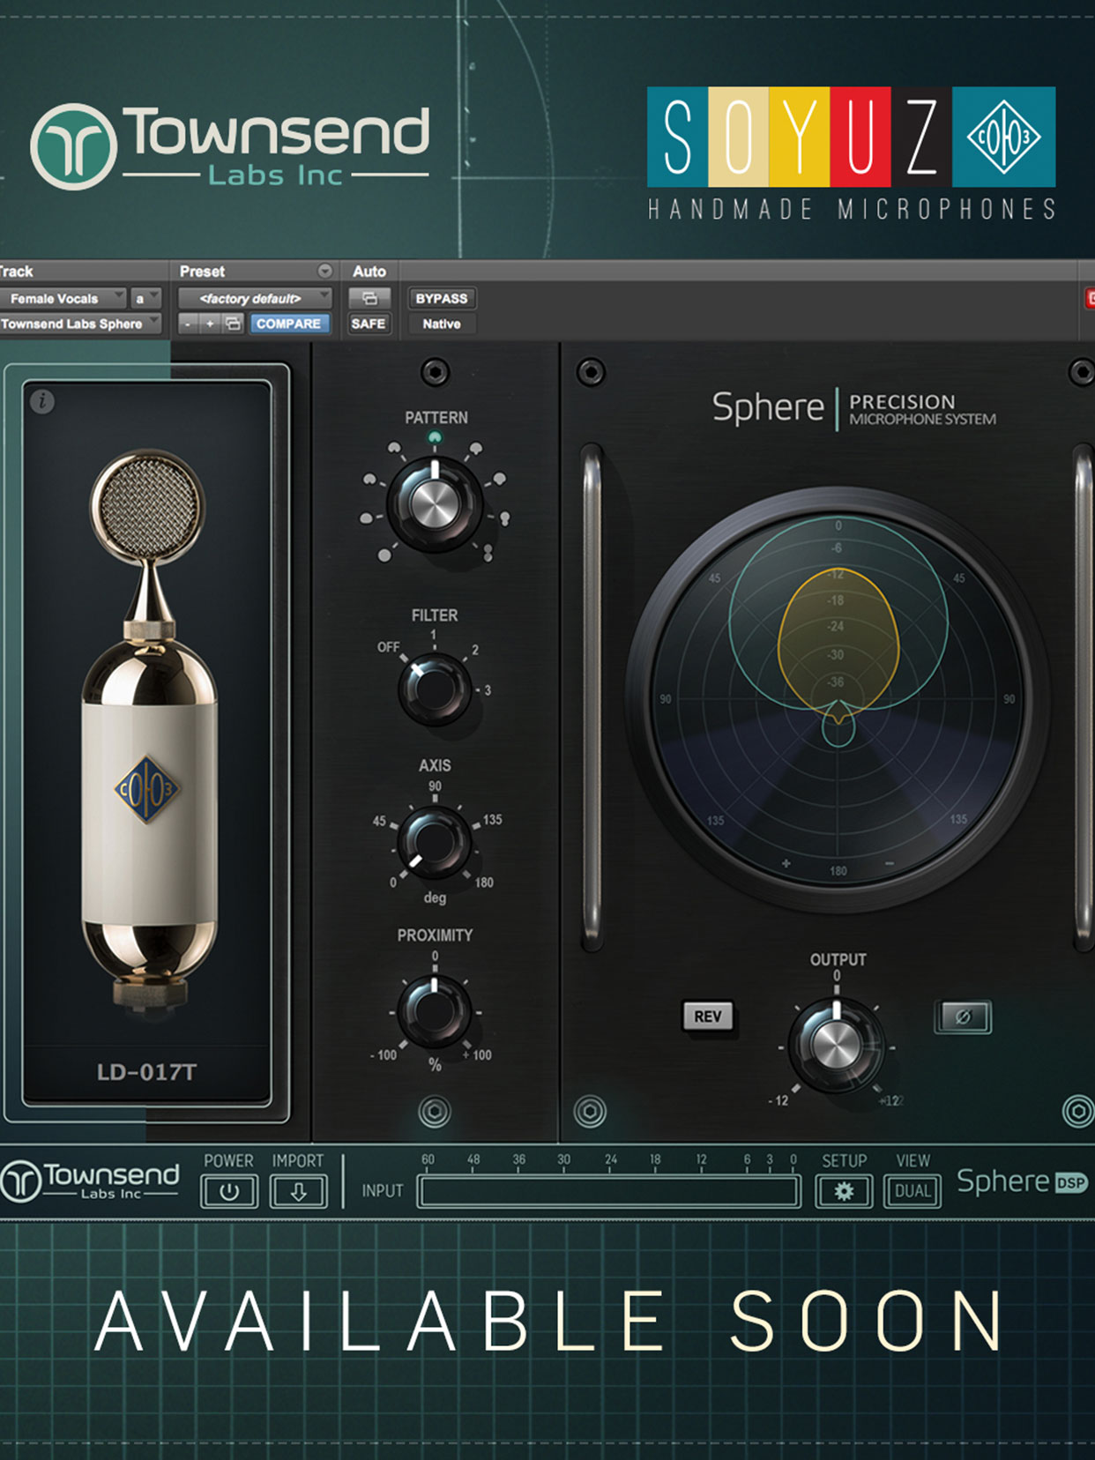Click the axis 135 marking
The height and width of the screenshot is (1460, 1095).
point(492,820)
